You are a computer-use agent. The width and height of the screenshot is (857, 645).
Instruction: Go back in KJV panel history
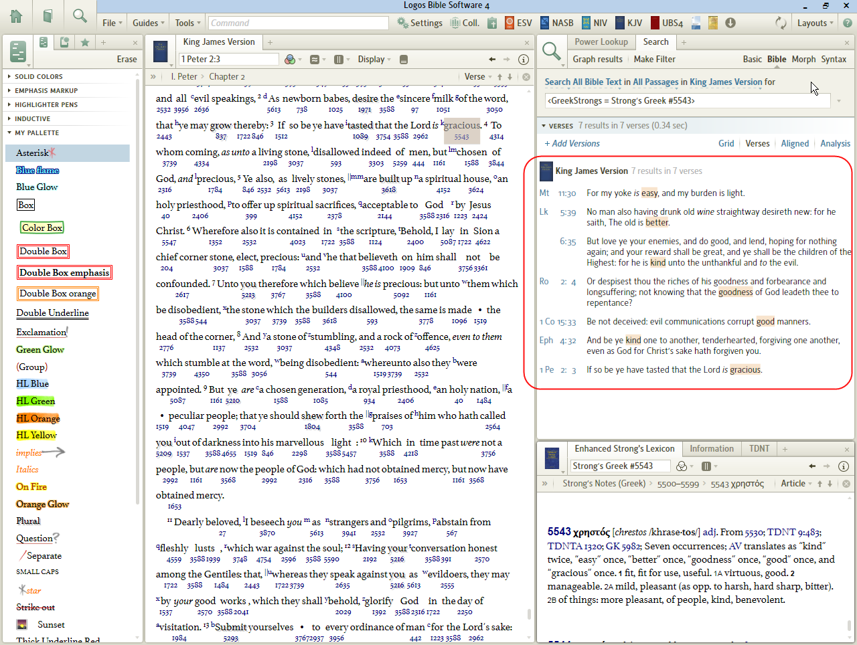492,60
